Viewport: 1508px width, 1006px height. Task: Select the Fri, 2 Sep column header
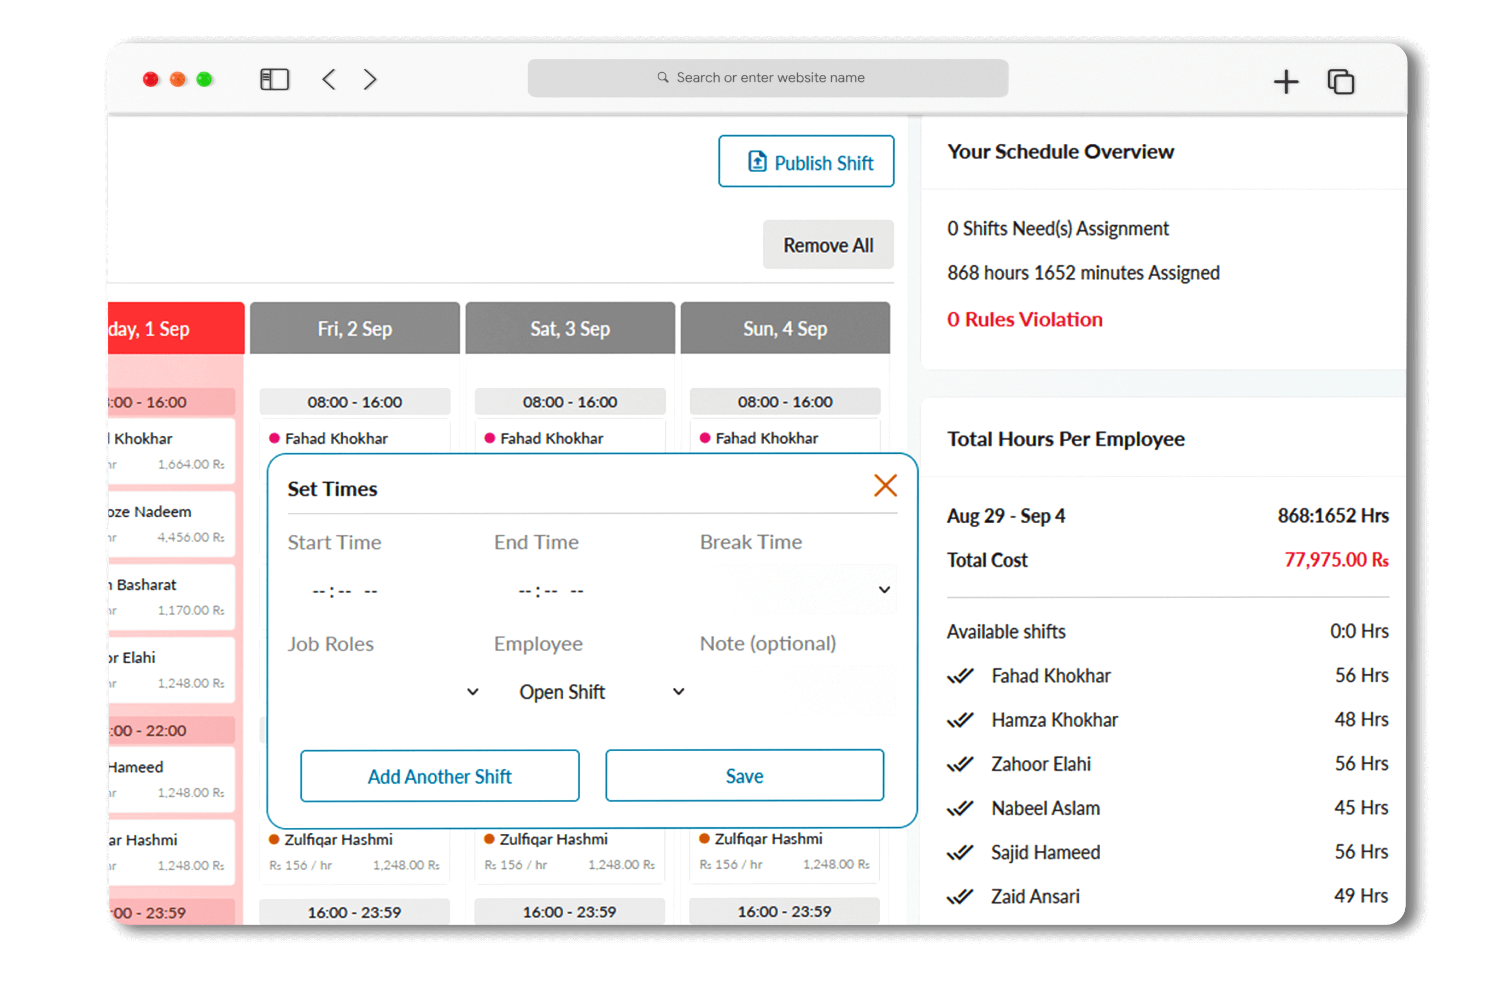coord(355,329)
